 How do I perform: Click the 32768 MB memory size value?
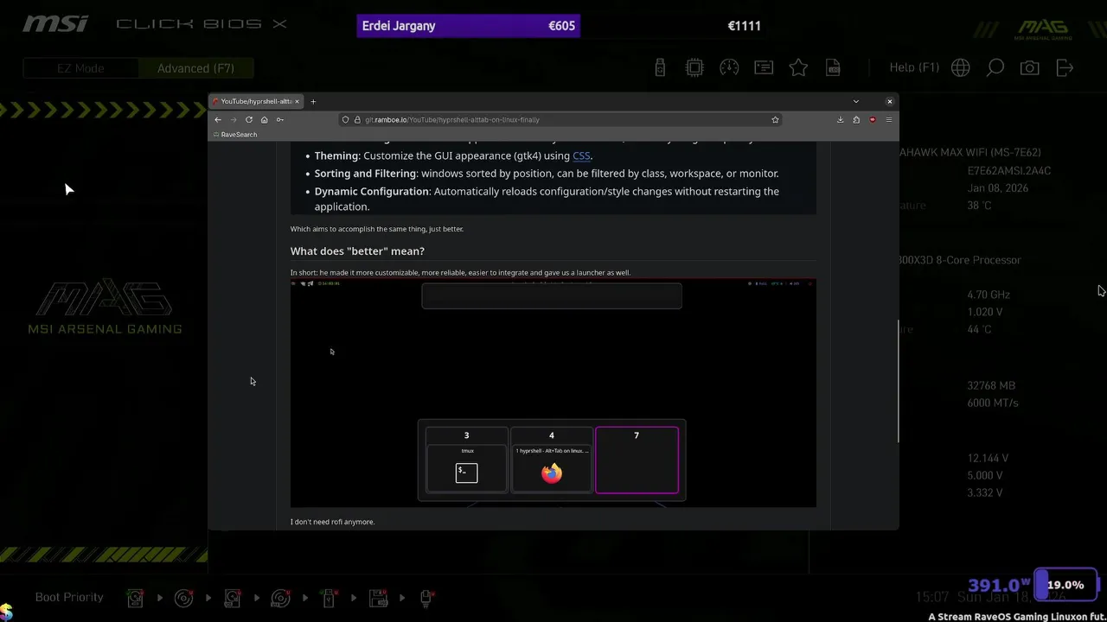pyautogui.click(x=991, y=385)
